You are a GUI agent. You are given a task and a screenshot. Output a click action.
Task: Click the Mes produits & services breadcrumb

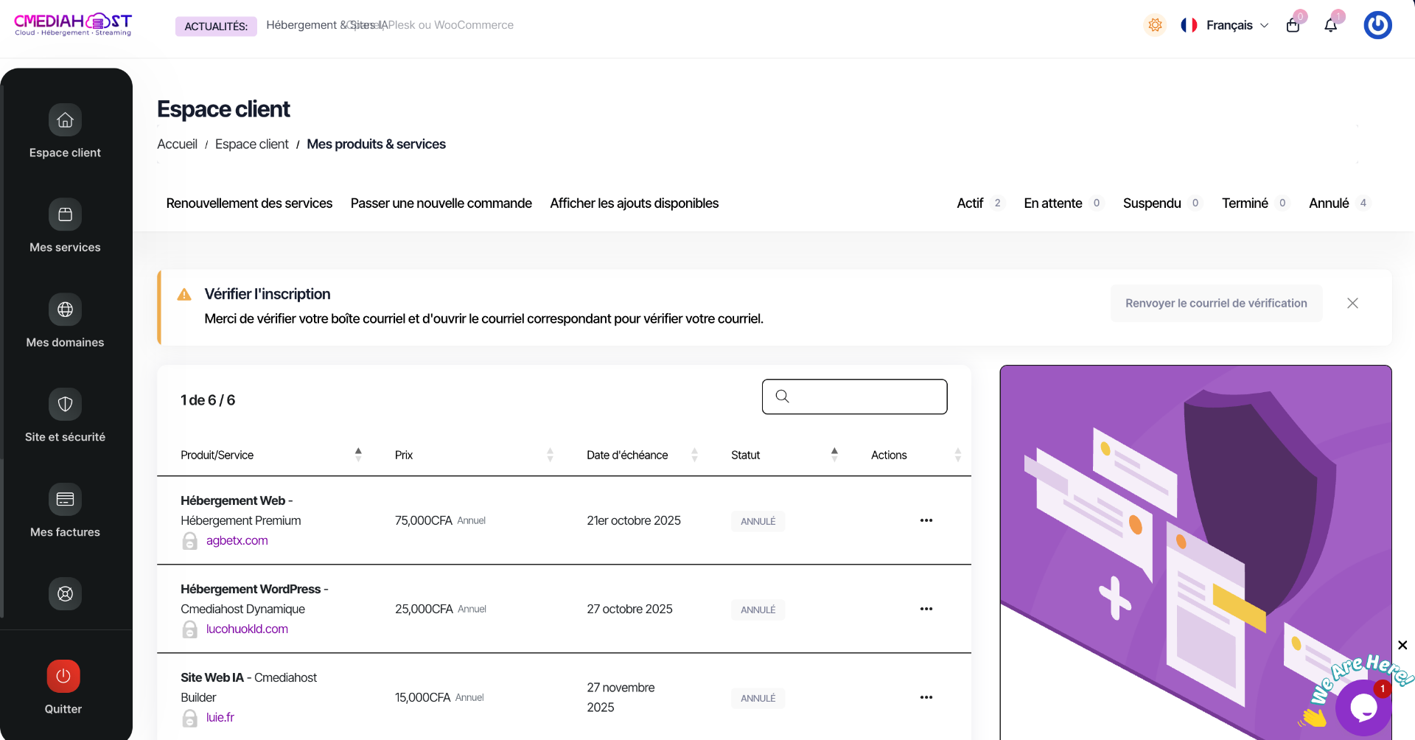click(376, 144)
